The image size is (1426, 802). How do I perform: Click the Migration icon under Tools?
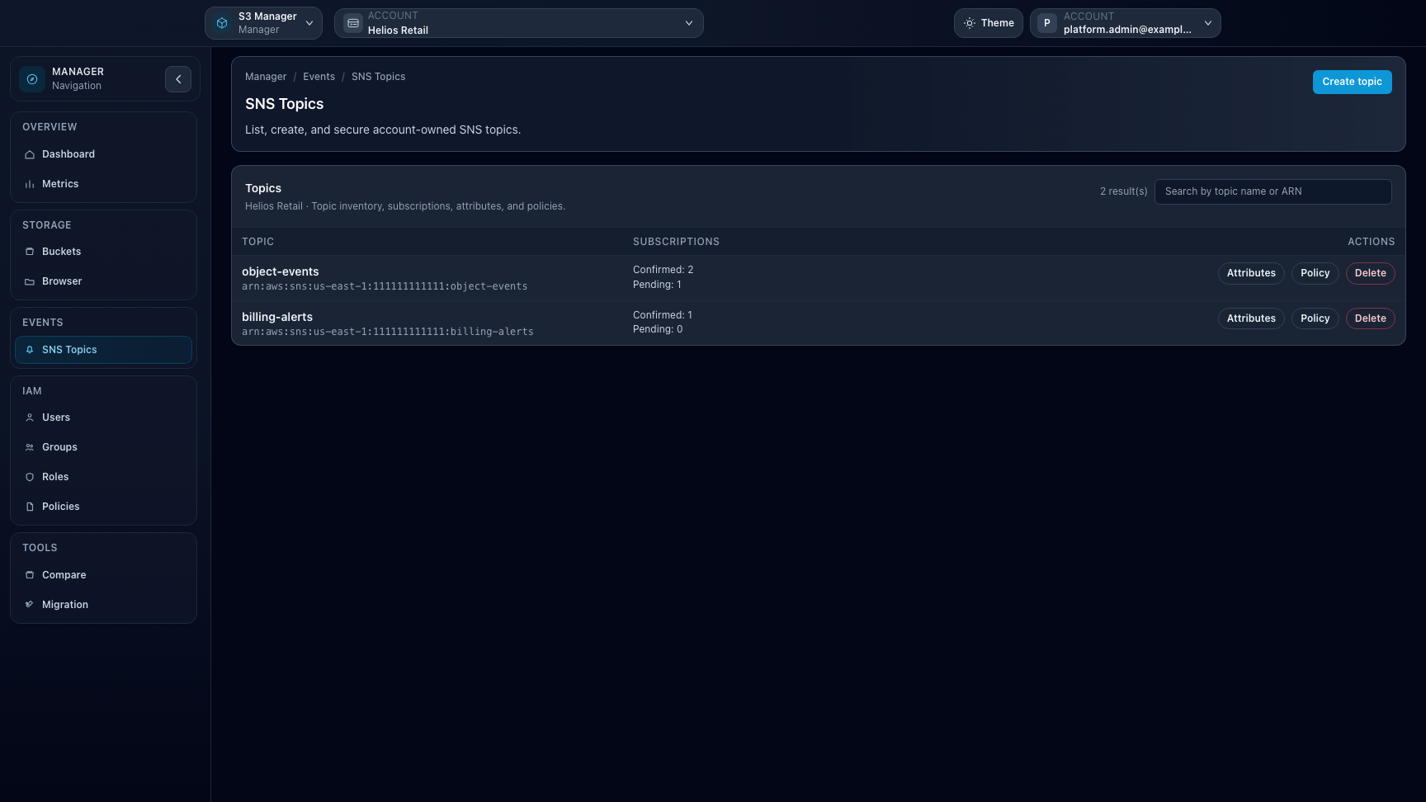pyautogui.click(x=30, y=604)
